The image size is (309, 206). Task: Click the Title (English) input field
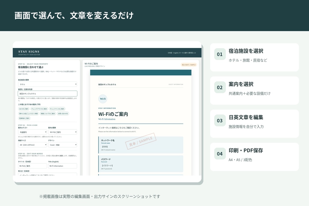coord(62,166)
